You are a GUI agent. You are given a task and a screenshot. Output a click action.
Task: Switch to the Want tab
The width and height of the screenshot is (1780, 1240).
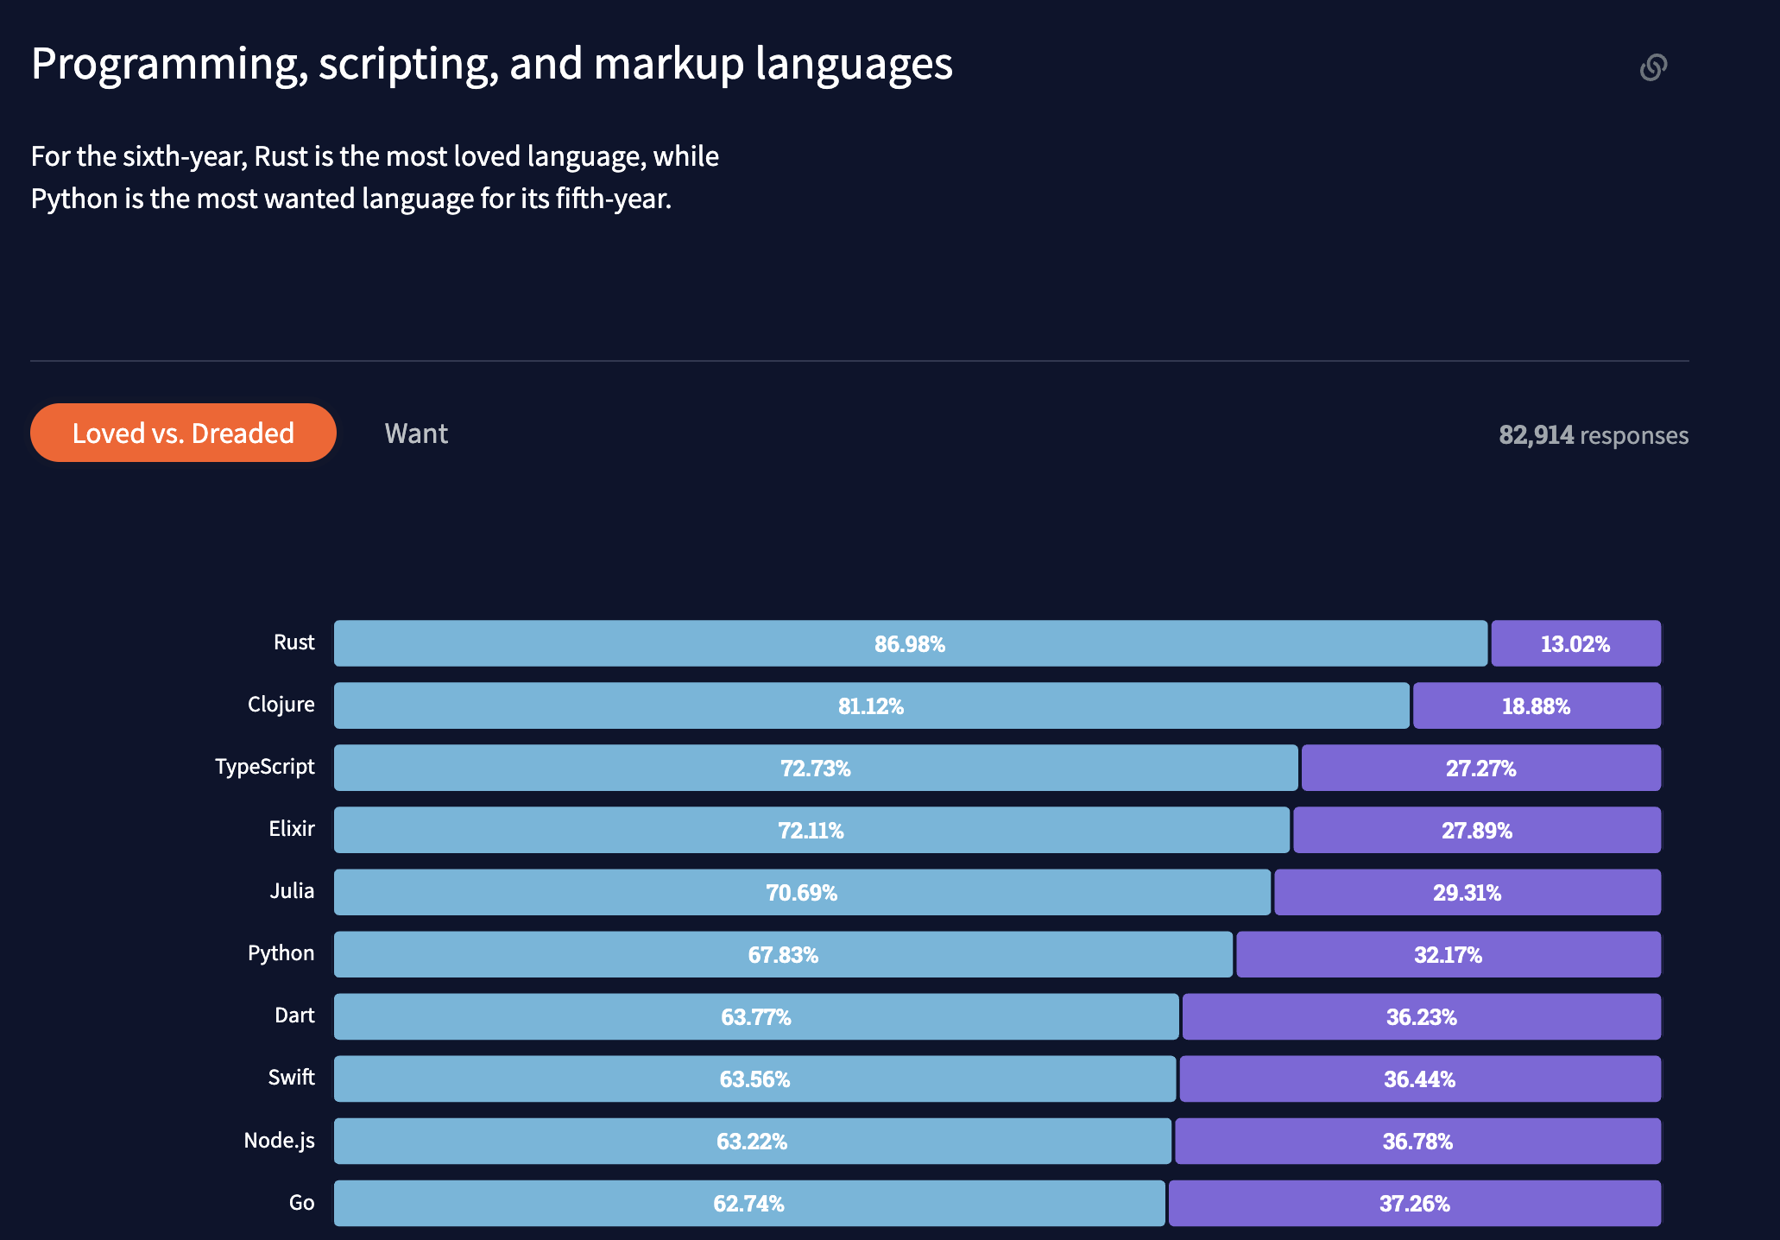[416, 433]
